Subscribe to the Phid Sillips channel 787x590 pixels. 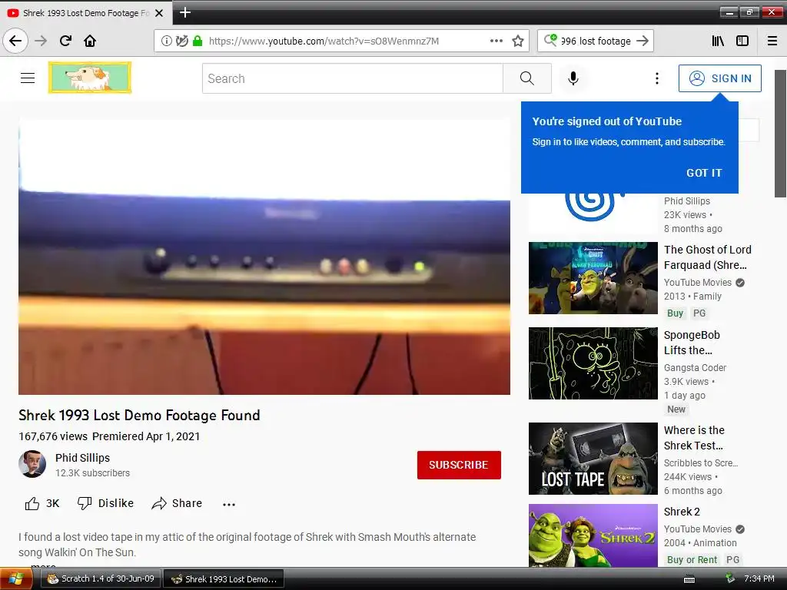[459, 465]
